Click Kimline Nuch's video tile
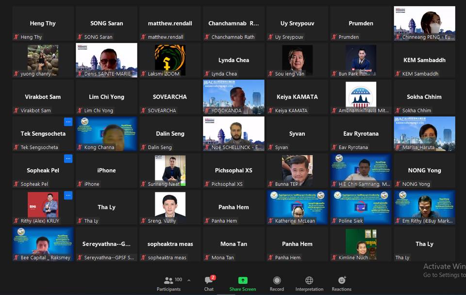The height and width of the screenshot is (295, 466). [361, 244]
